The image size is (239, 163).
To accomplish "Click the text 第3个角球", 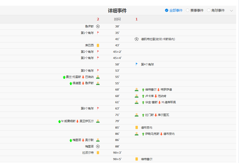I will pyautogui.click(x=87, y=58).
